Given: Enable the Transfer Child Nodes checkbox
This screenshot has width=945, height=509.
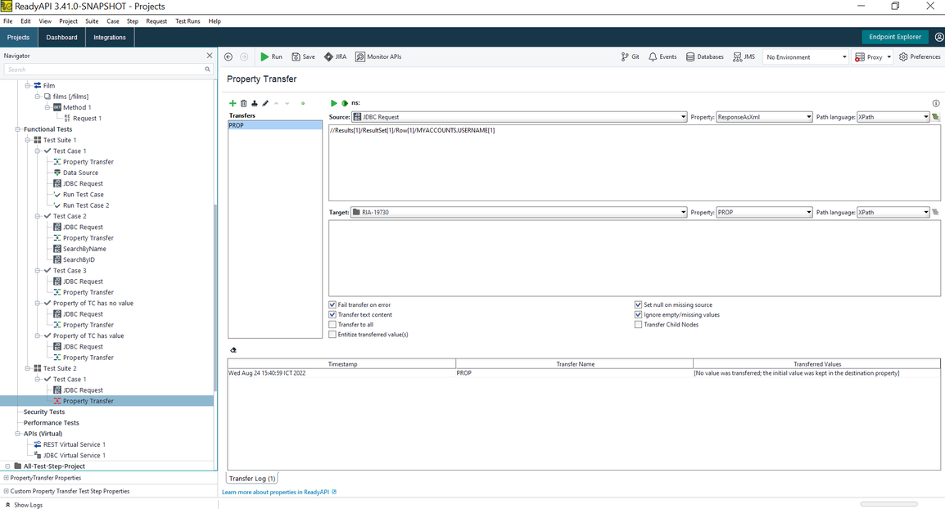Looking at the screenshot, I should pos(638,325).
